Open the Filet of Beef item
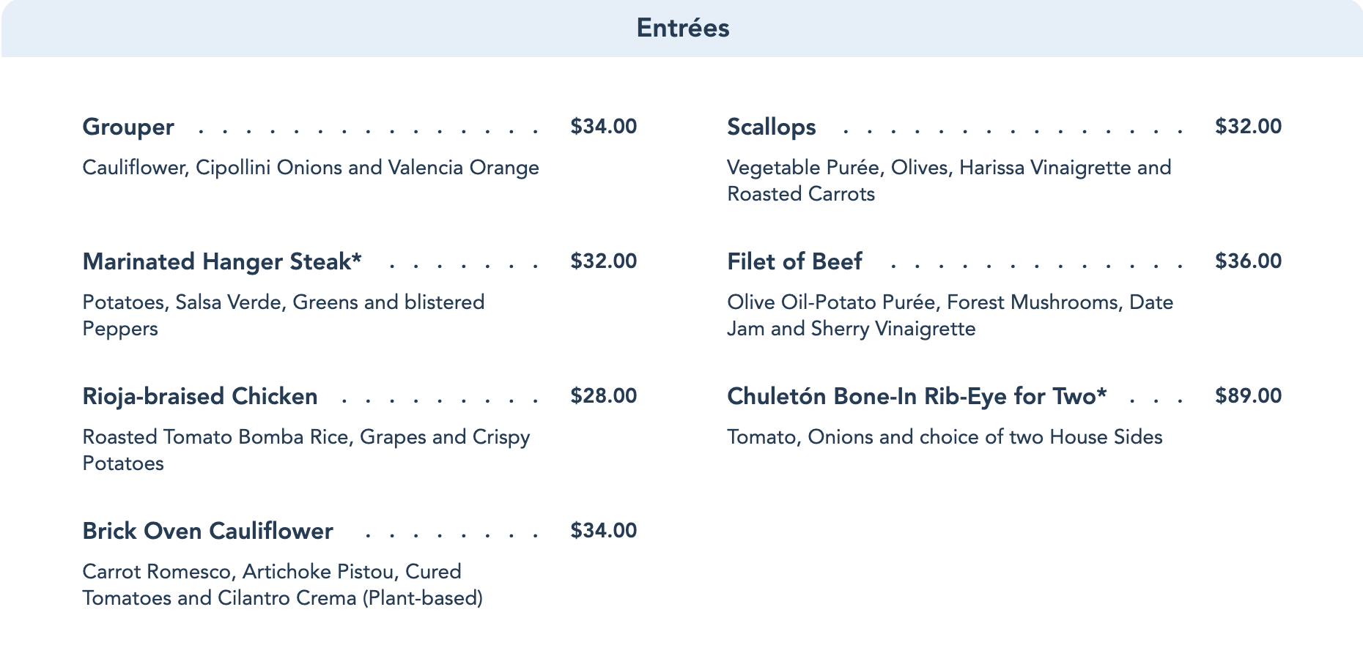The image size is (1363, 656). [x=794, y=262]
